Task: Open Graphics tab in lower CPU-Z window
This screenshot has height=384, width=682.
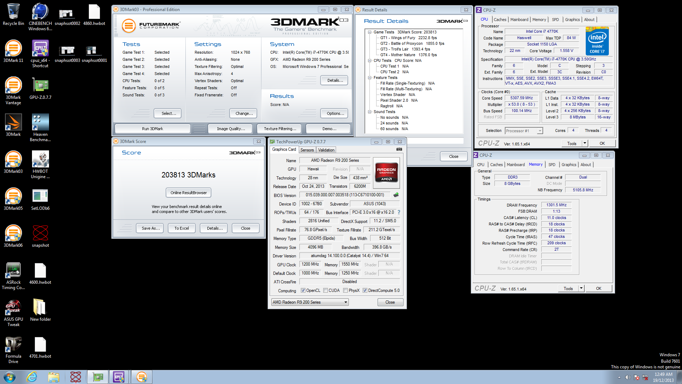Action: [x=569, y=165]
